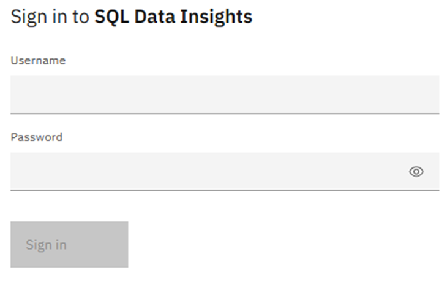
Task: Click the eye icon inside Password field
Action: click(x=416, y=172)
